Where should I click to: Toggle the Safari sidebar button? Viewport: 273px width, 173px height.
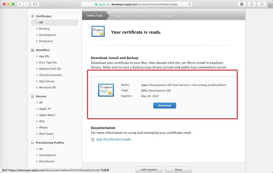(x=35, y=4)
